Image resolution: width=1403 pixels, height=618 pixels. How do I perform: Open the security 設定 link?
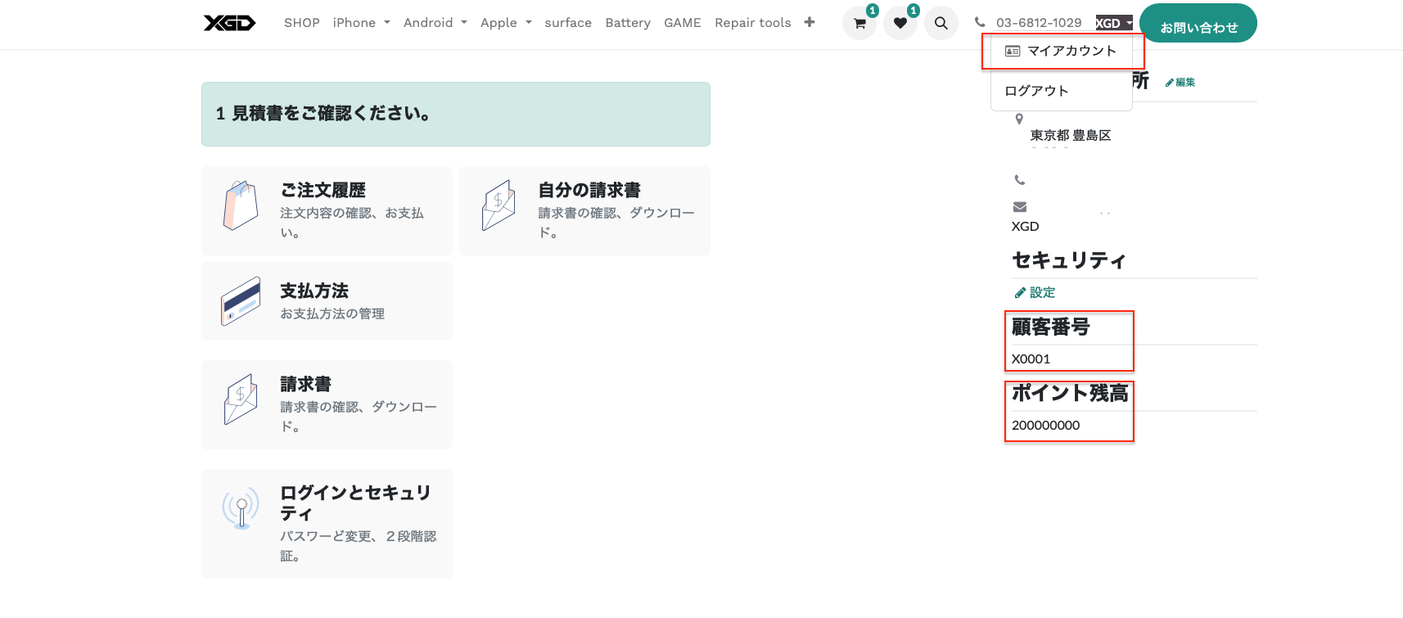[1035, 292]
